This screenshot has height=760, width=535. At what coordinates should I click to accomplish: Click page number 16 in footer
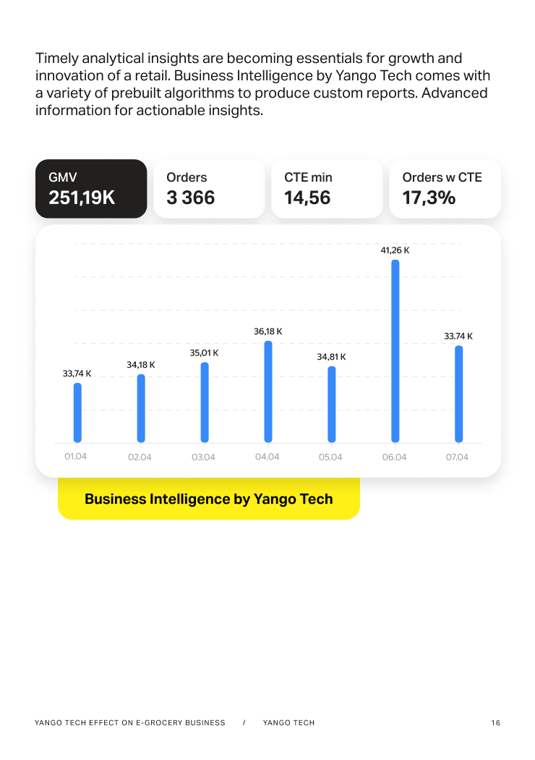(x=495, y=723)
